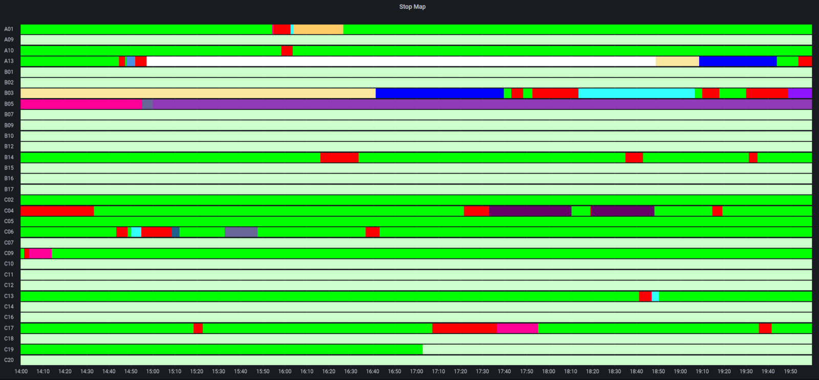Click the bright green segment in row C19
Image resolution: width=819 pixels, height=380 pixels.
(x=221, y=349)
